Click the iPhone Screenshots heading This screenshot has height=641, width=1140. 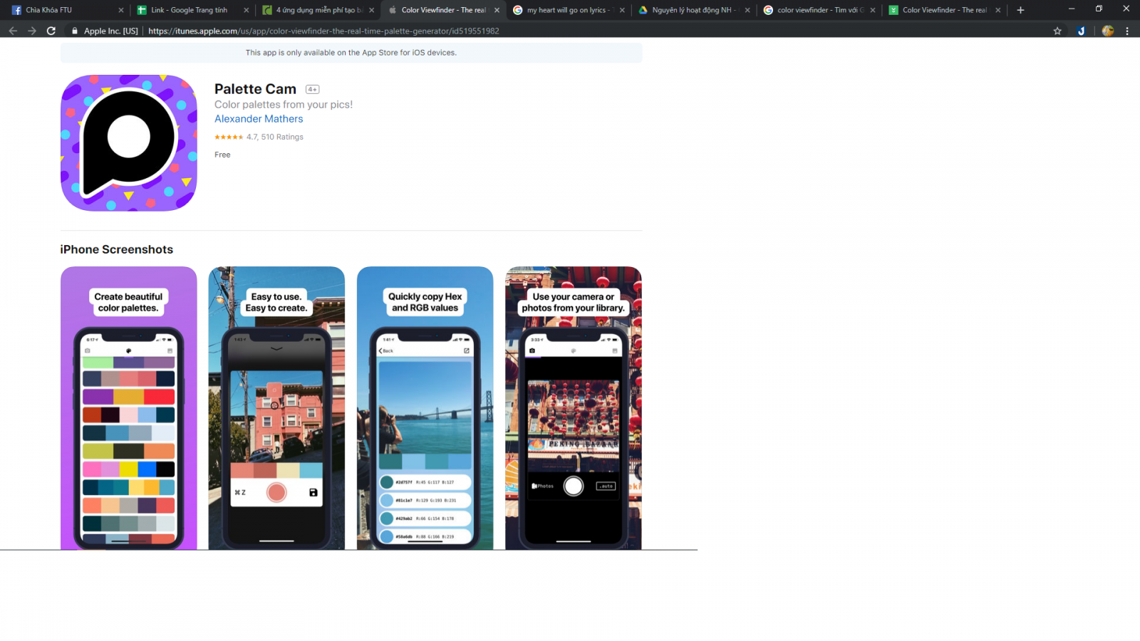[117, 249]
